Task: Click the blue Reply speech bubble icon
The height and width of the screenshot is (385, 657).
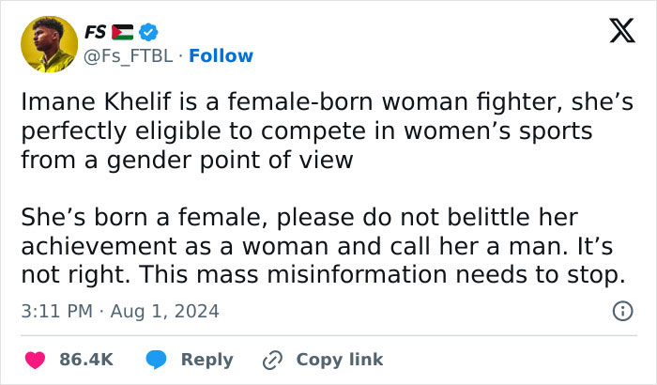Action: [x=157, y=360]
